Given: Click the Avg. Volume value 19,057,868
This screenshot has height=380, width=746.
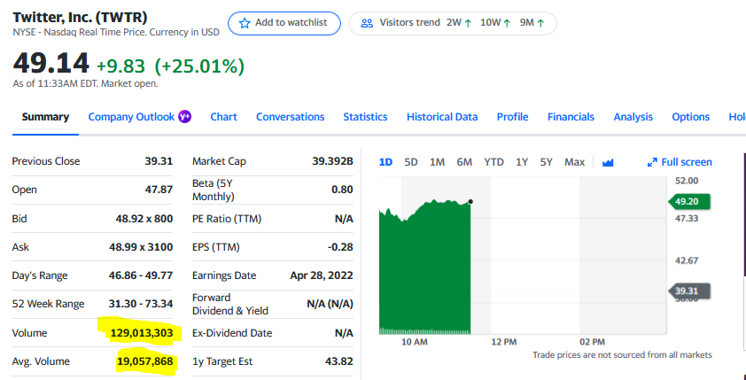Looking at the screenshot, I should coord(144,362).
